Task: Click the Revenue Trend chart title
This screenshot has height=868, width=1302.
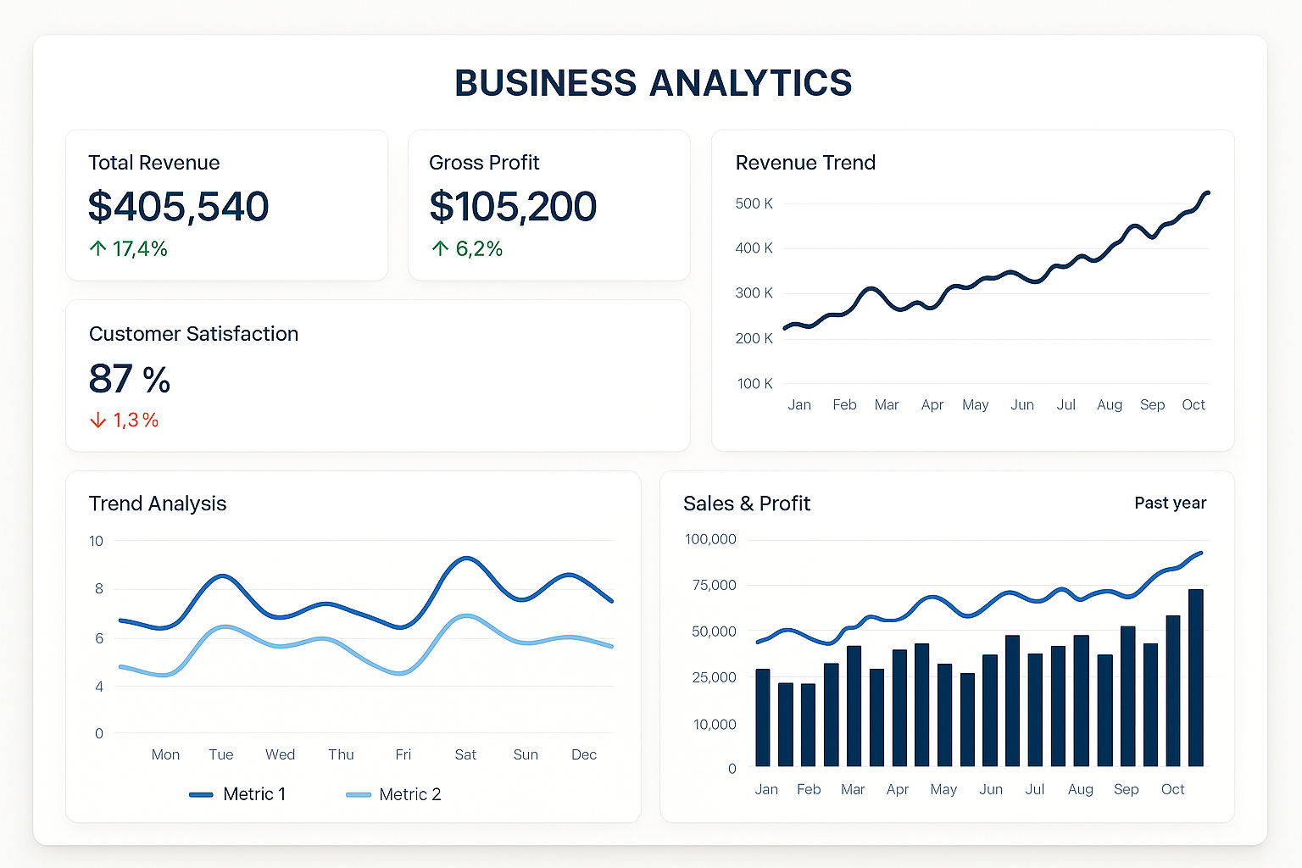Action: coord(805,163)
